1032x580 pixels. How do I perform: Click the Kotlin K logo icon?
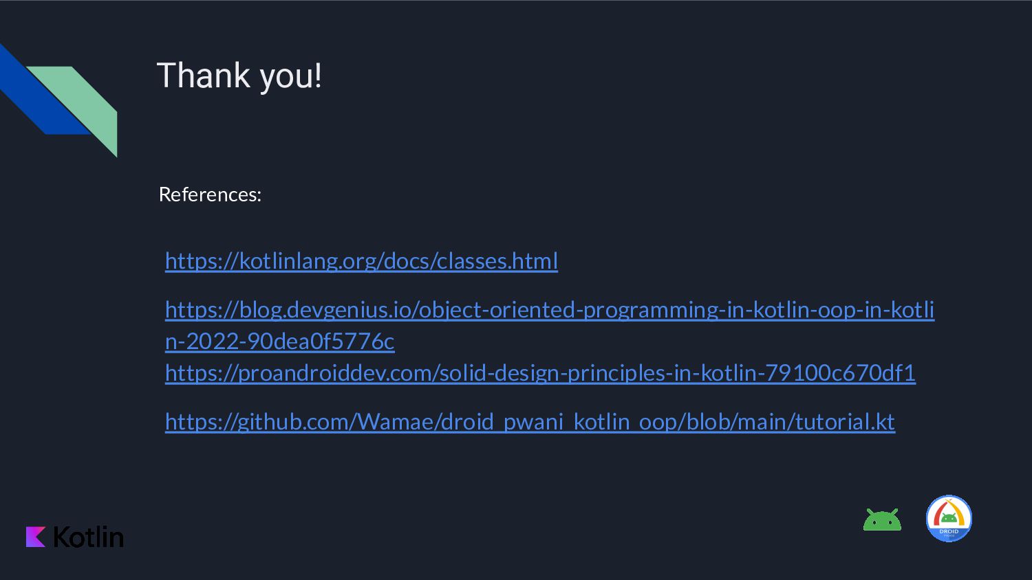(36, 537)
